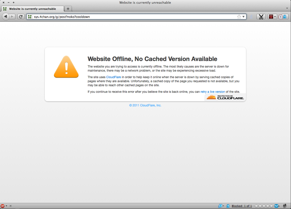The image size is (291, 209).
Task: Click the 4chan clover site identity icon in address bar
Action: [x=30, y=17]
